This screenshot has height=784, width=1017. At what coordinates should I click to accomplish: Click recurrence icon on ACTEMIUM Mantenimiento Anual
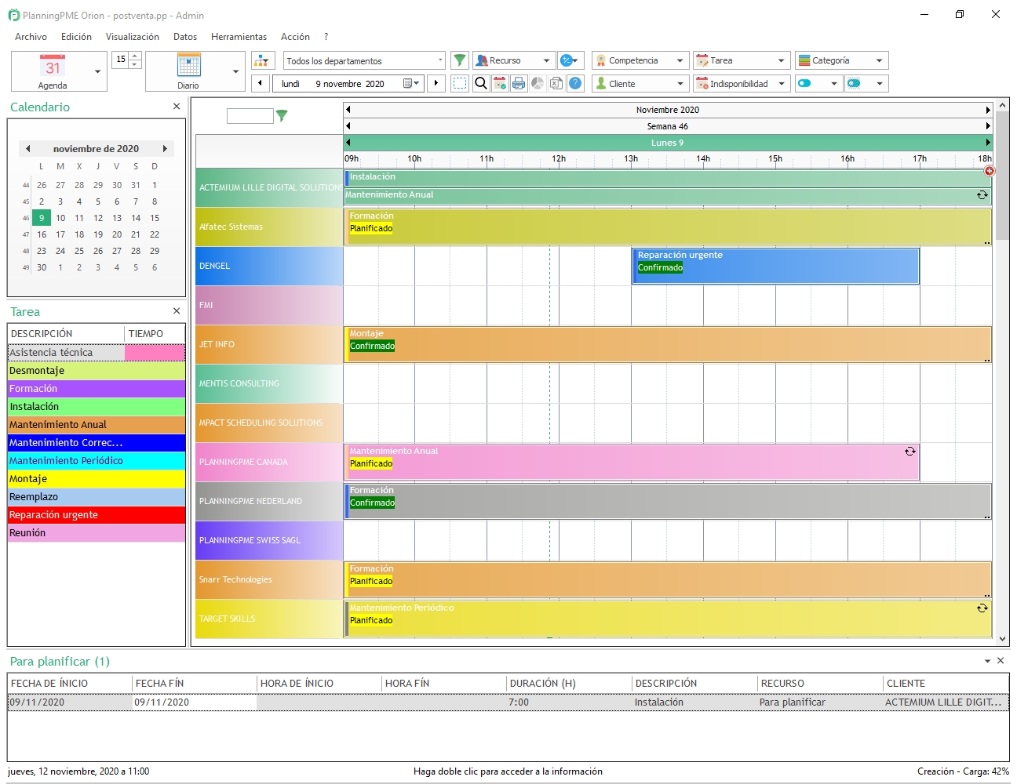point(982,195)
